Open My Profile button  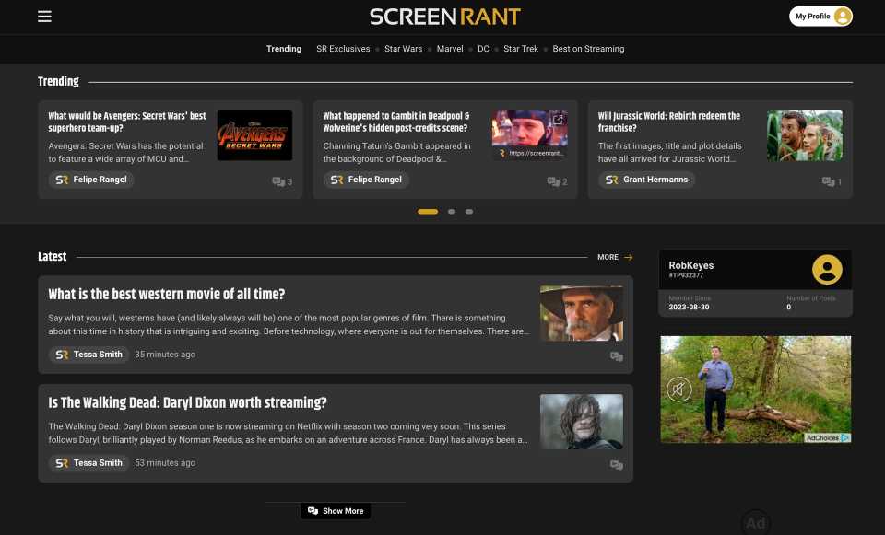[820, 17]
